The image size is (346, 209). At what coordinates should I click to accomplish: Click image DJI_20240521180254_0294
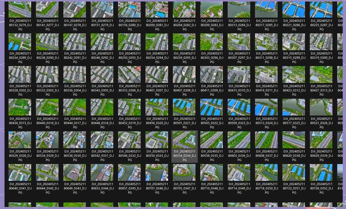click(x=157, y=42)
